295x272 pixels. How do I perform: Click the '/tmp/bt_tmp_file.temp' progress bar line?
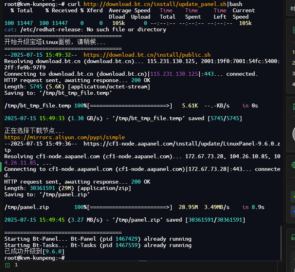click(x=131, y=106)
